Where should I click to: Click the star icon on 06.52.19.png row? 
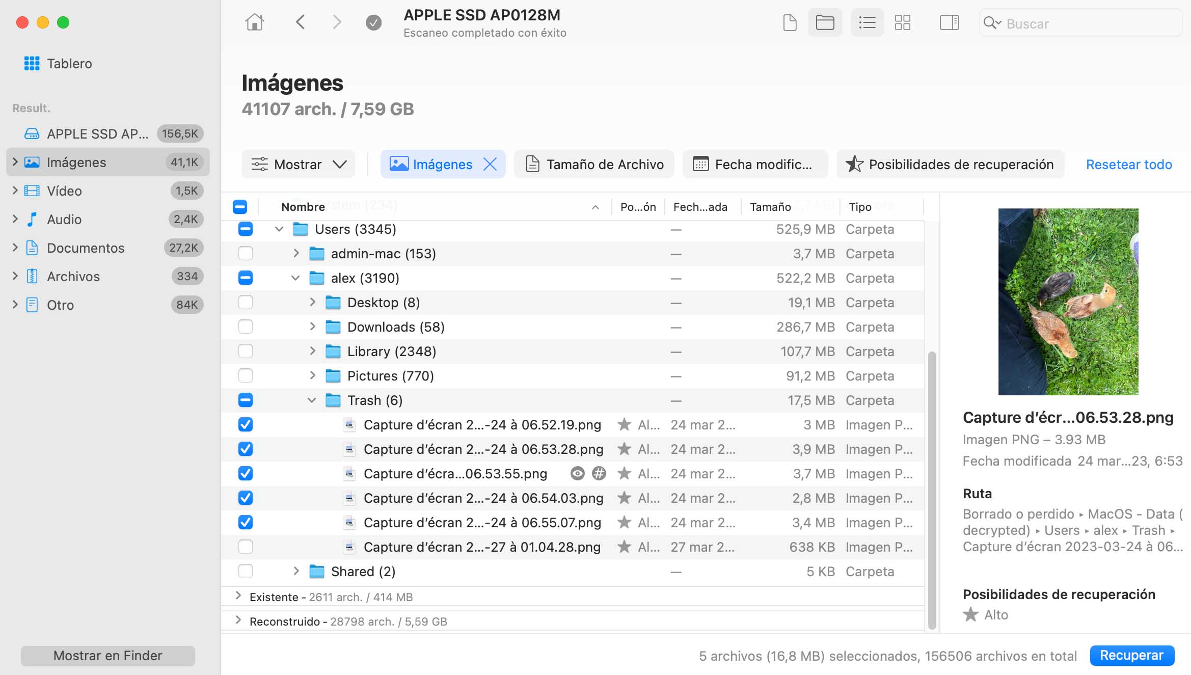624,424
